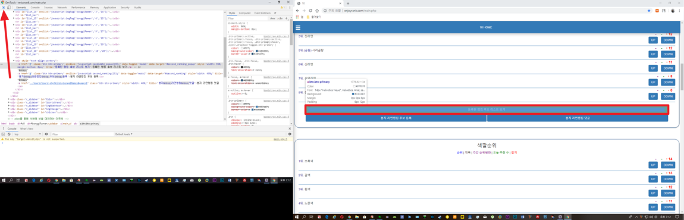Select the a.btn.btn-primary breadcrumb item
684x220 pixels.
89,124
